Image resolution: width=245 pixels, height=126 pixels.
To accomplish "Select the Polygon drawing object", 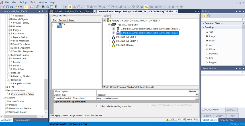I will (213, 62).
